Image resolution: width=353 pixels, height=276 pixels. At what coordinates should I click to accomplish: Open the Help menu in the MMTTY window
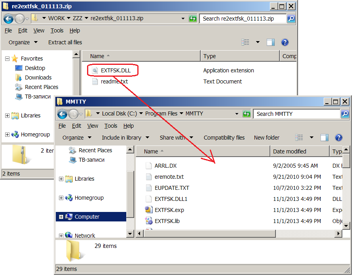tap(129, 126)
